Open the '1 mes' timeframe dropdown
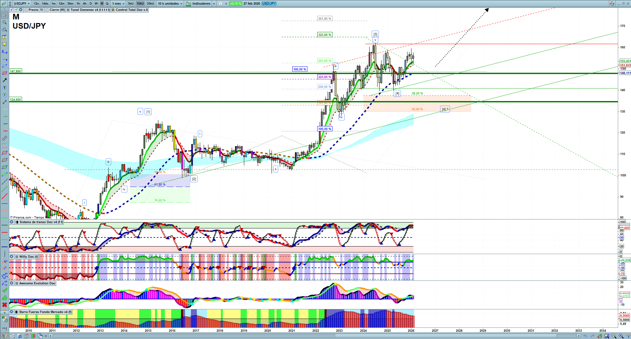 [118, 4]
